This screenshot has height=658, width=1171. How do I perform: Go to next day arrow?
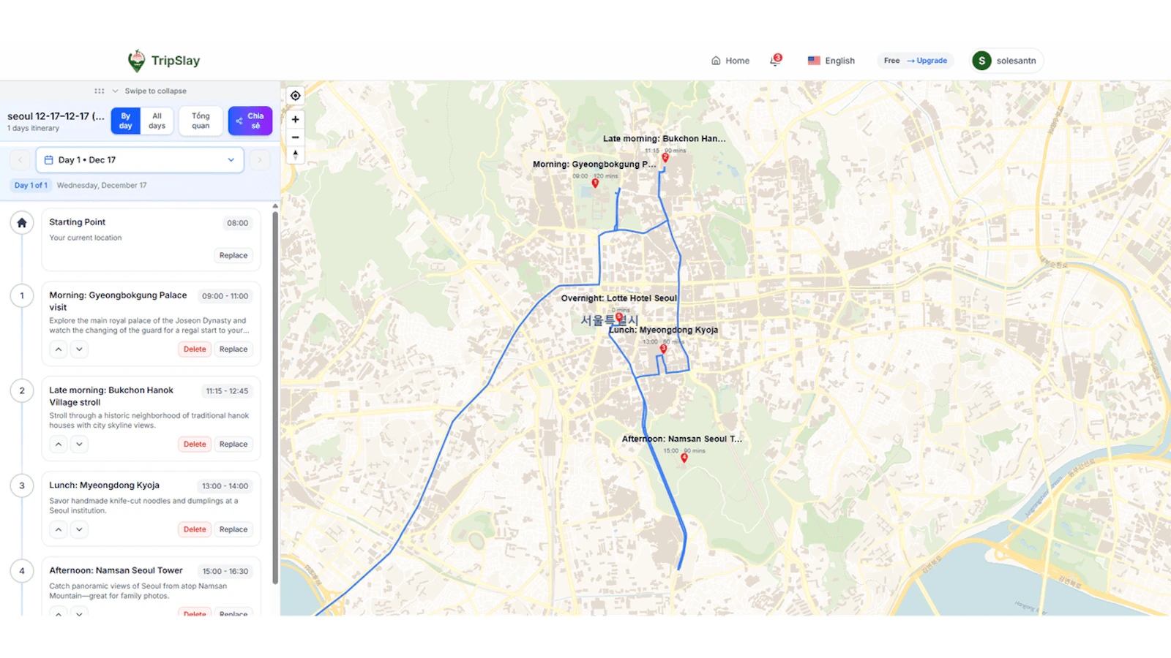click(259, 160)
